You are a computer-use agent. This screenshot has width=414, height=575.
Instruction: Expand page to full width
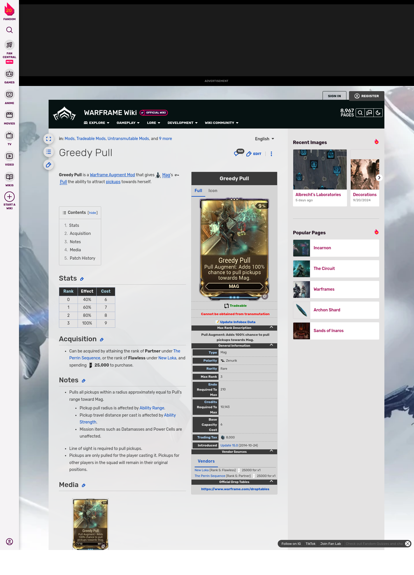tap(49, 139)
